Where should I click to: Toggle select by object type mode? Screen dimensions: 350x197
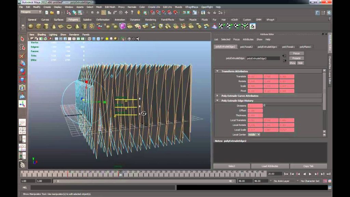pyautogui.click(x=74, y=13)
